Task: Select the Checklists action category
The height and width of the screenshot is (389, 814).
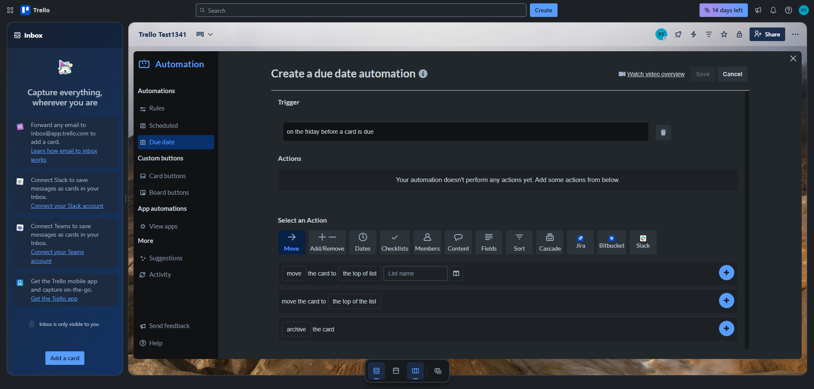Action: (x=395, y=242)
